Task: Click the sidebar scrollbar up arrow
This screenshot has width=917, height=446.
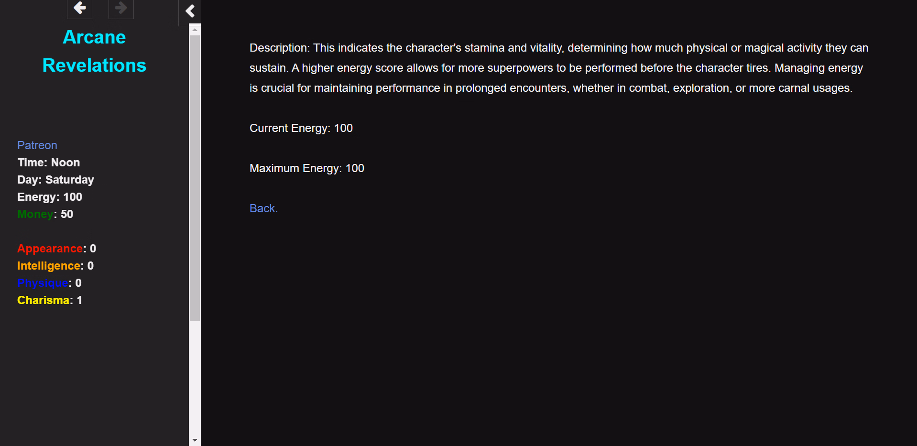Action: point(195,30)
